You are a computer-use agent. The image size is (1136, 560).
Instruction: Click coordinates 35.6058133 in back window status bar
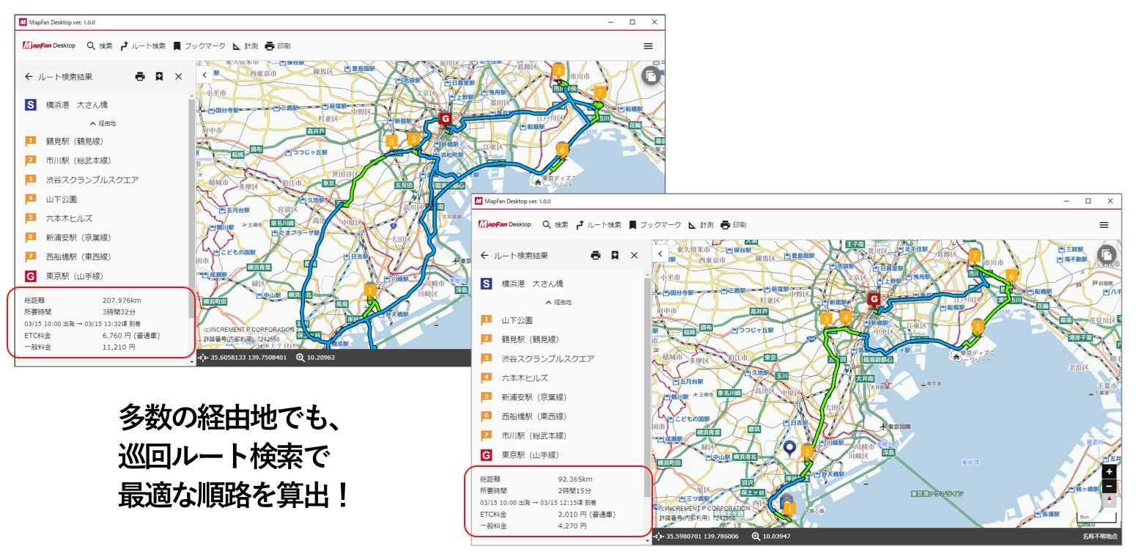243,358
